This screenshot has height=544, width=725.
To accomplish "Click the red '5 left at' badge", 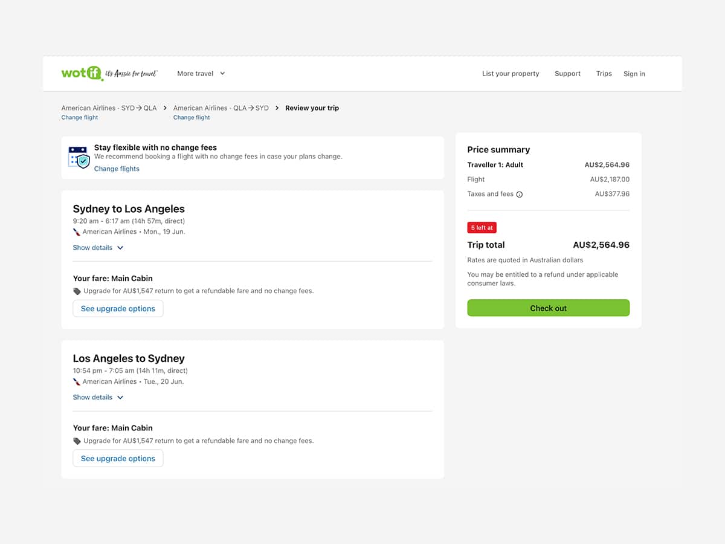I will tap(482, 228).
